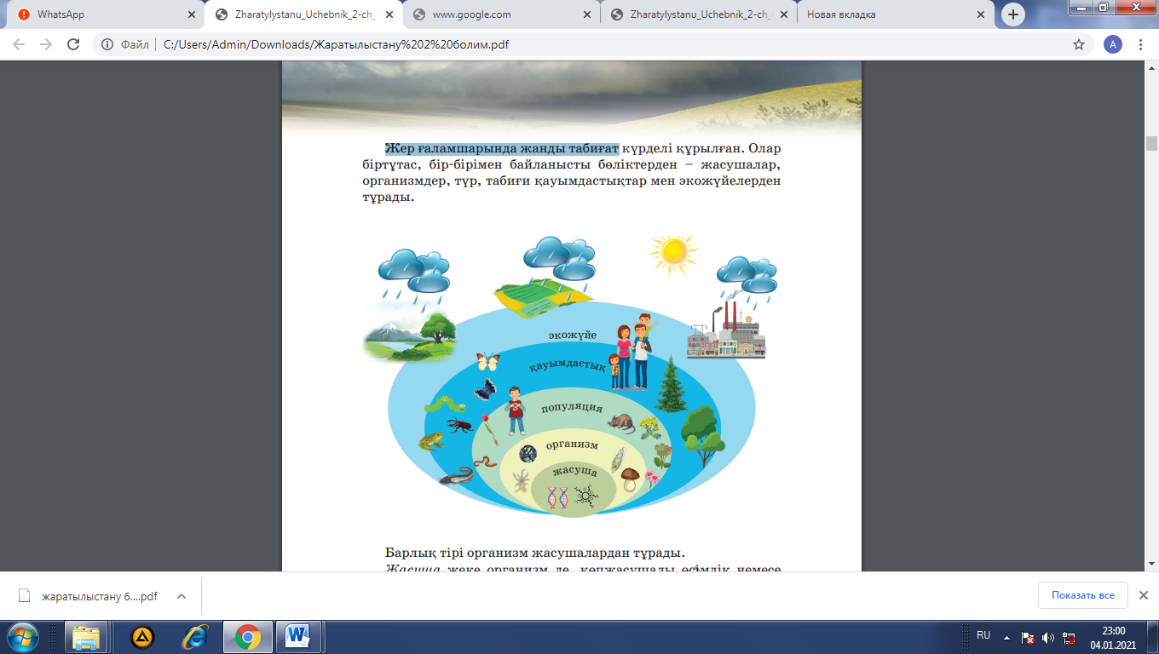Click the highlighted text "Жер ғаламшарында жанды табиғат"
The height and width of the screenshot is (654, 1159).
pos(502,149)
